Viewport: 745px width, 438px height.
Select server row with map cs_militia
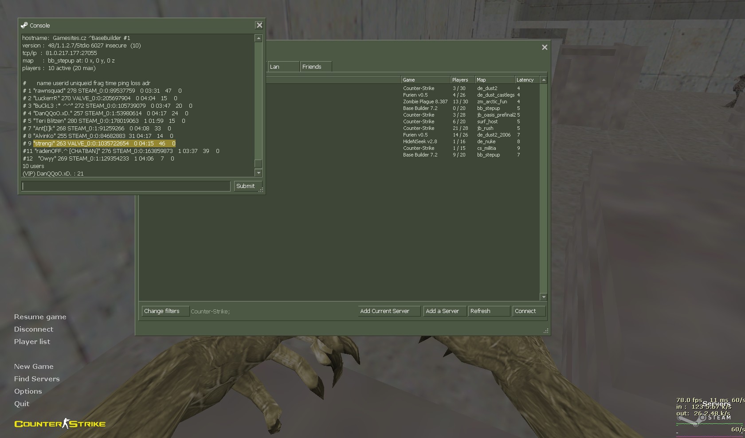[339, 148]
